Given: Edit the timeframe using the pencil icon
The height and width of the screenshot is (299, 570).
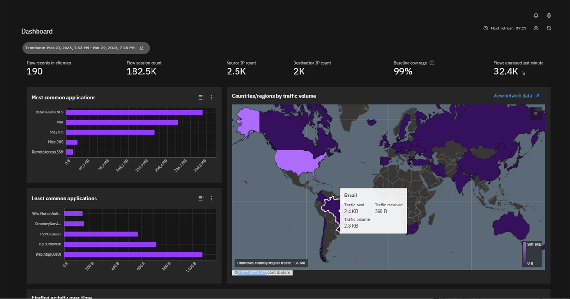Looking at the screenshot, I should pyautogui.click(x=141, y=47).
